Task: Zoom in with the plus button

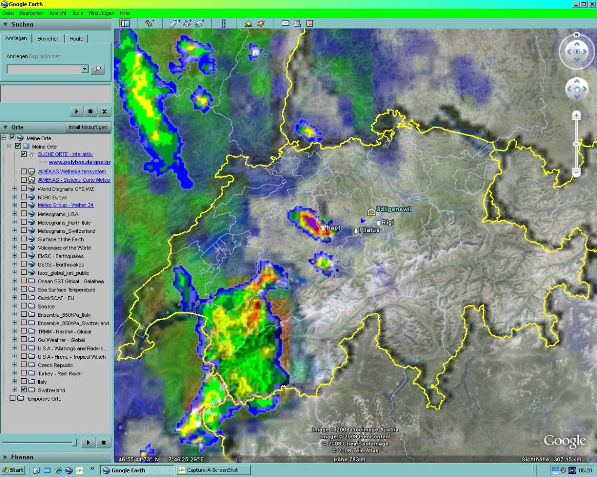Action: click(576, 116)
